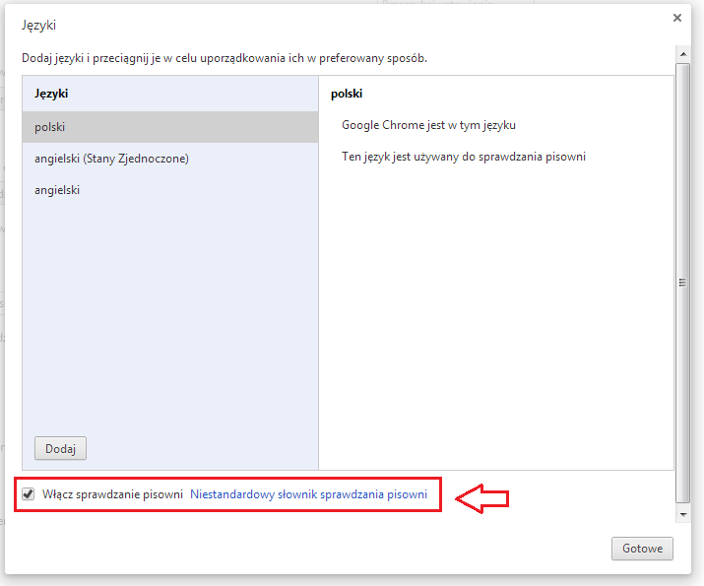The height and width of the screenshot is (586, 704).
Task: Close the Języki dialog with the X
Action: point(676,18)
